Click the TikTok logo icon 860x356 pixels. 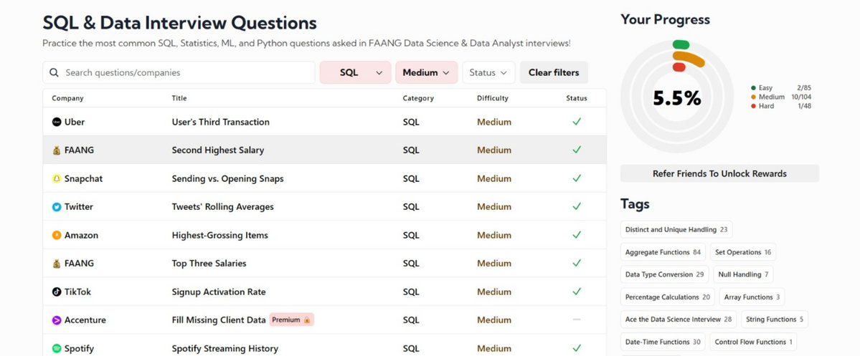[x=57, y=292]
